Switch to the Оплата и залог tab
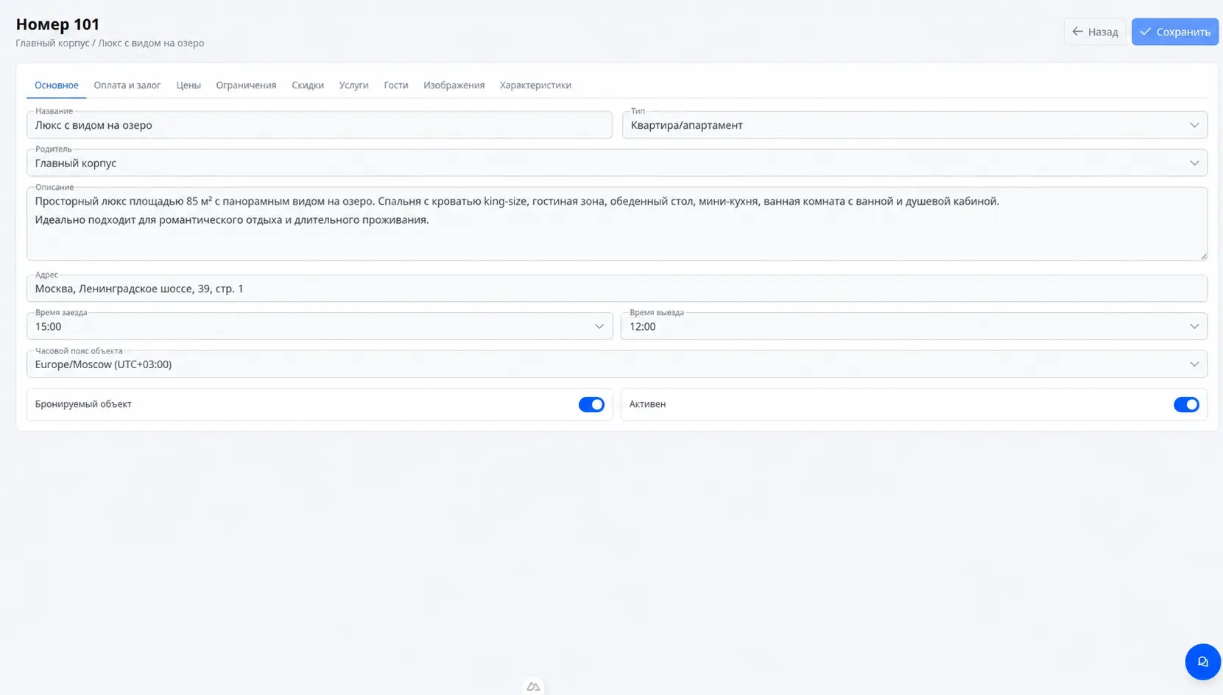Viewport: 1223px width, 695px height. click(127, 85)
